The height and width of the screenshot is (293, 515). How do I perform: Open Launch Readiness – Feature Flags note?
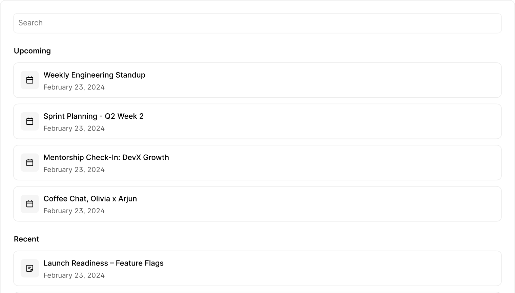click(103, 263)
